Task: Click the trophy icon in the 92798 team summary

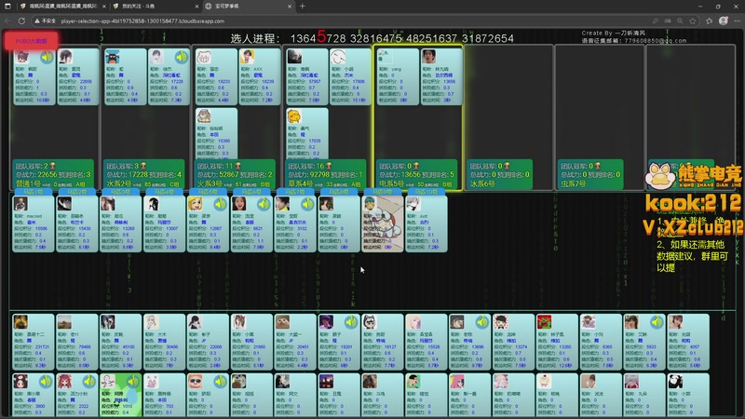Action: pos(329,166)
